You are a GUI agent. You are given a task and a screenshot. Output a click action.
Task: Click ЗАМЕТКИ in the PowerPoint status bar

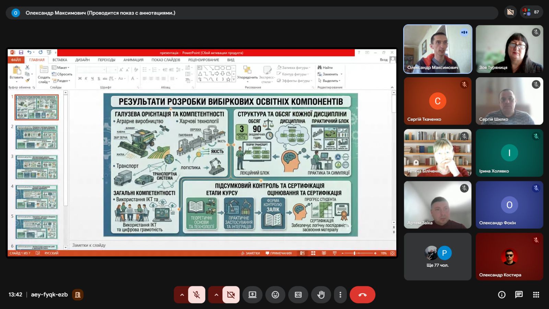(250, 253)
